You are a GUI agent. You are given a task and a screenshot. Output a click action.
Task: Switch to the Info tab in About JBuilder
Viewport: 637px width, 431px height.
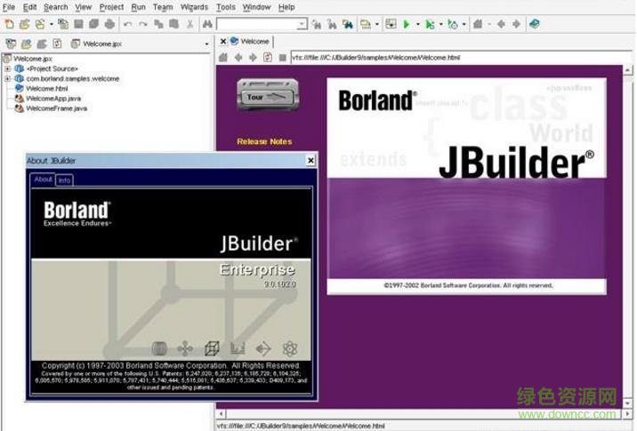pos(64,180)
